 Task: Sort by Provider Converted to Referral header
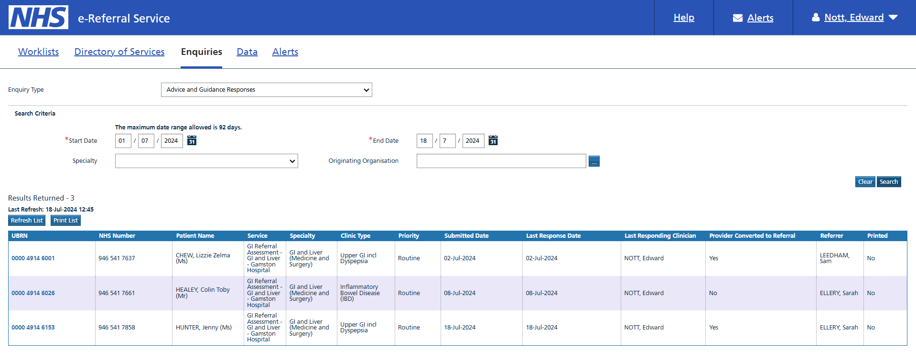click(752, 236)
